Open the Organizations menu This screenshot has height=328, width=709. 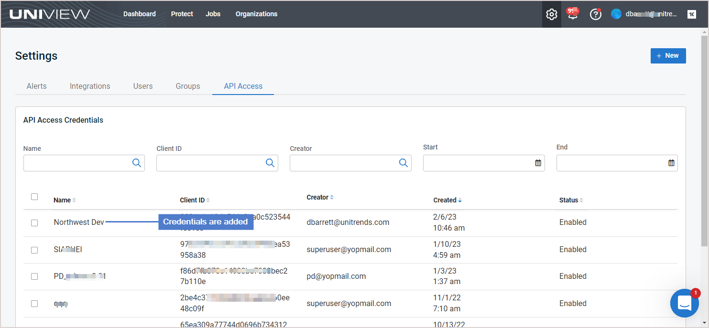pyautogui.click(x=256, y=14)
